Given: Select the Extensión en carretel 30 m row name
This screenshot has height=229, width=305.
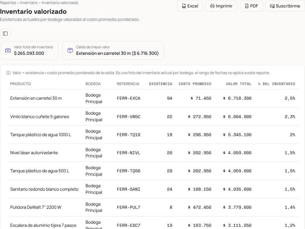Looking at the screenshot, I should 36,98.
